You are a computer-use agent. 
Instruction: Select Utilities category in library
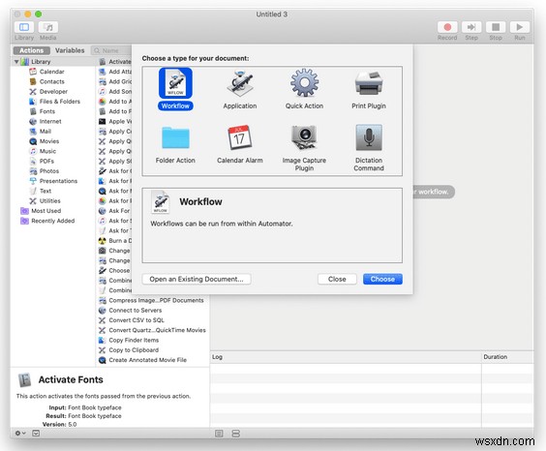point(49,200)
